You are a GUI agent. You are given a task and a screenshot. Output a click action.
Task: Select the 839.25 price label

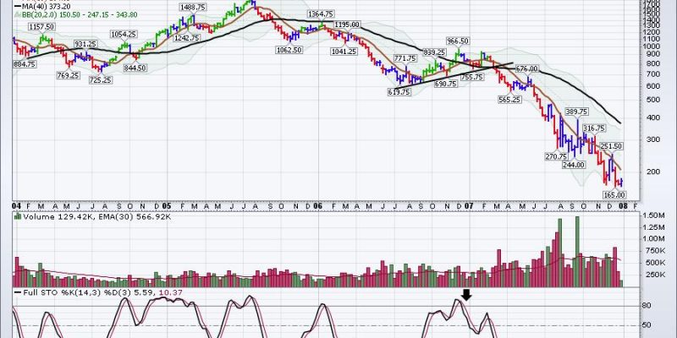coord(435,52)
